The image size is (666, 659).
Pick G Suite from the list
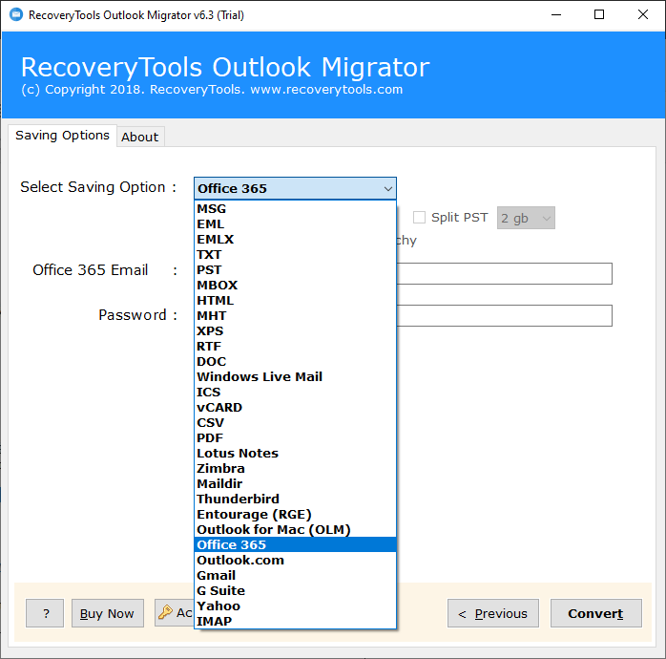[x=295, y=591]
